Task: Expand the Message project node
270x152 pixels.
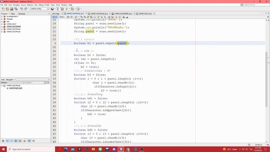Action: point(2,19)
